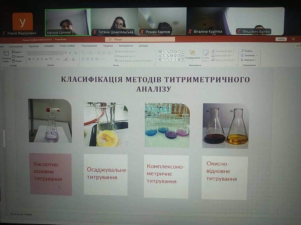Click Нотатки до слайда notes area

click(x=21, y=214)
